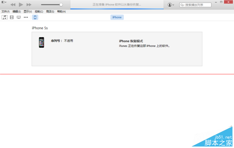Show more libraries ellipsis icon
The width and height of the screenshot is (234, 148).
[26, 17]
